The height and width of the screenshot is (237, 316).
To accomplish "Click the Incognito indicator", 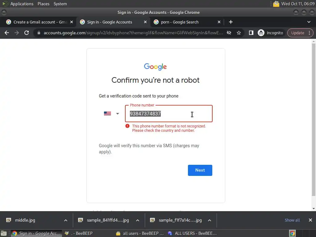I will 270,33.
